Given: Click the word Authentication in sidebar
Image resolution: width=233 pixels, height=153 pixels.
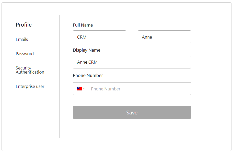Looking at the screenshot, I should click(30, 72).
